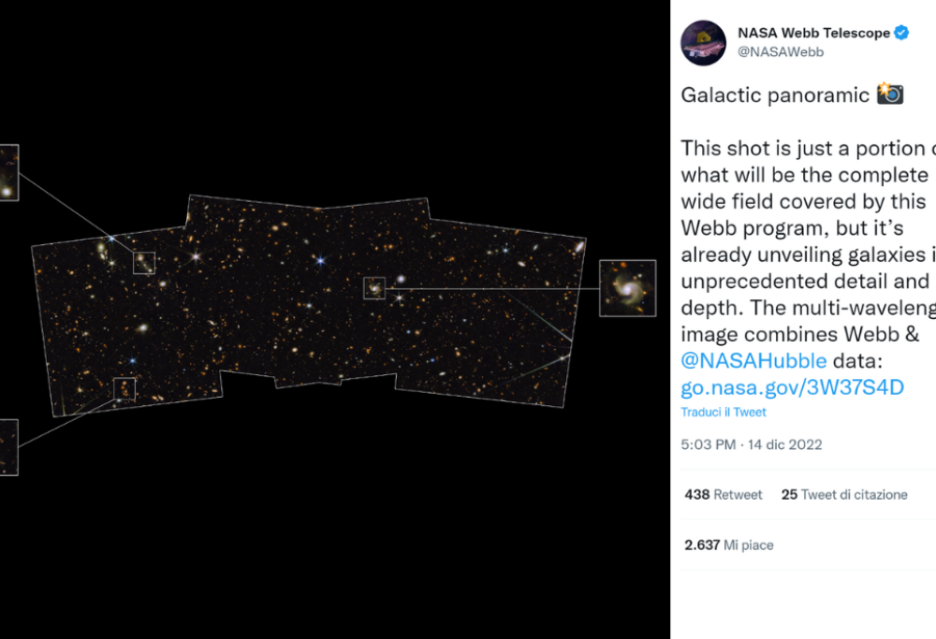936x639 pixels.
Task: Click the highlighted spiral galaxy box in mosaic
Action: pyautogui.click(x=374, y=288)
